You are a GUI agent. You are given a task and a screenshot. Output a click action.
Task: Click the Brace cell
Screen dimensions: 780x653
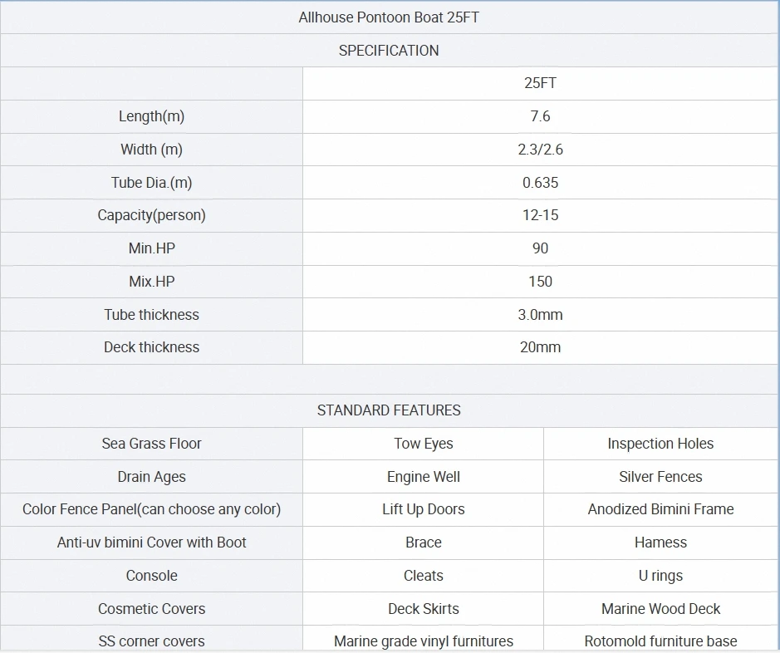424,543
